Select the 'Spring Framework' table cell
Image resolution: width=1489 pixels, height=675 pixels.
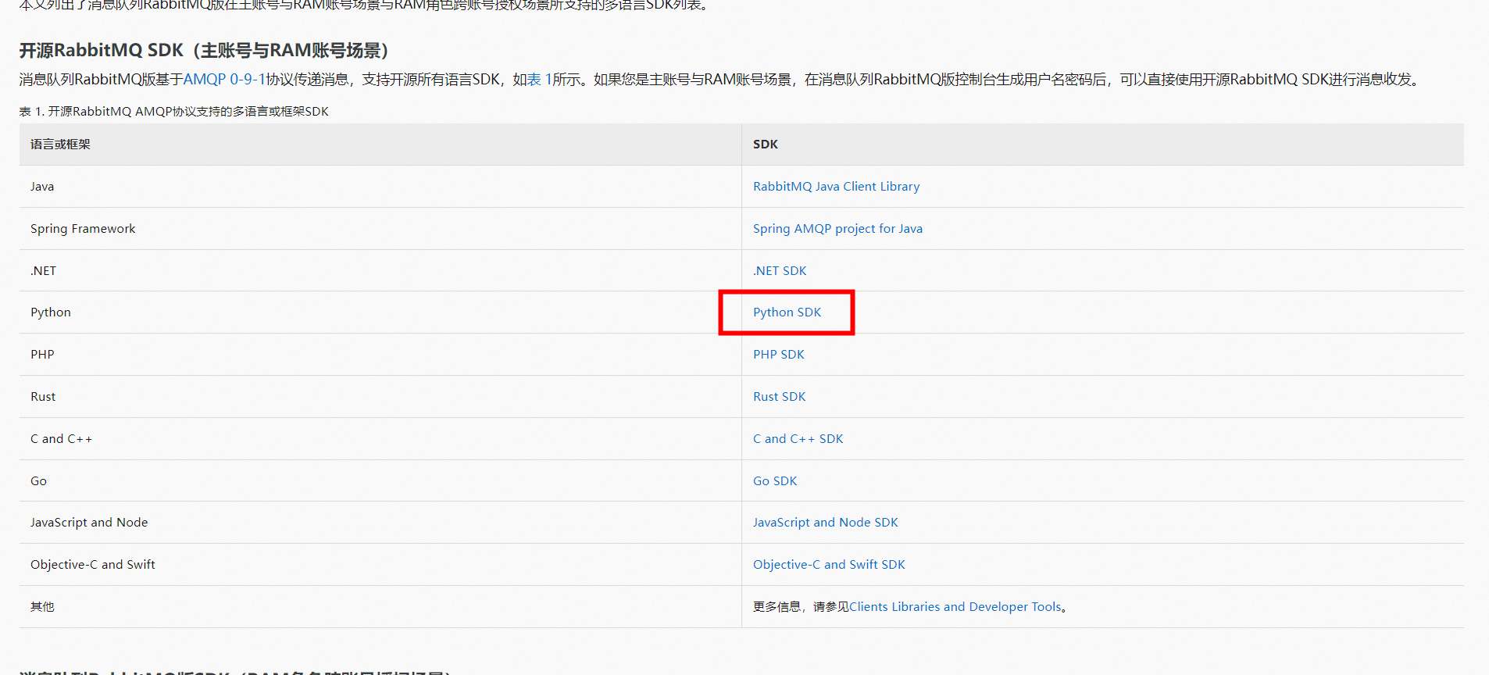pyautogui.click(x=380, y=229)
